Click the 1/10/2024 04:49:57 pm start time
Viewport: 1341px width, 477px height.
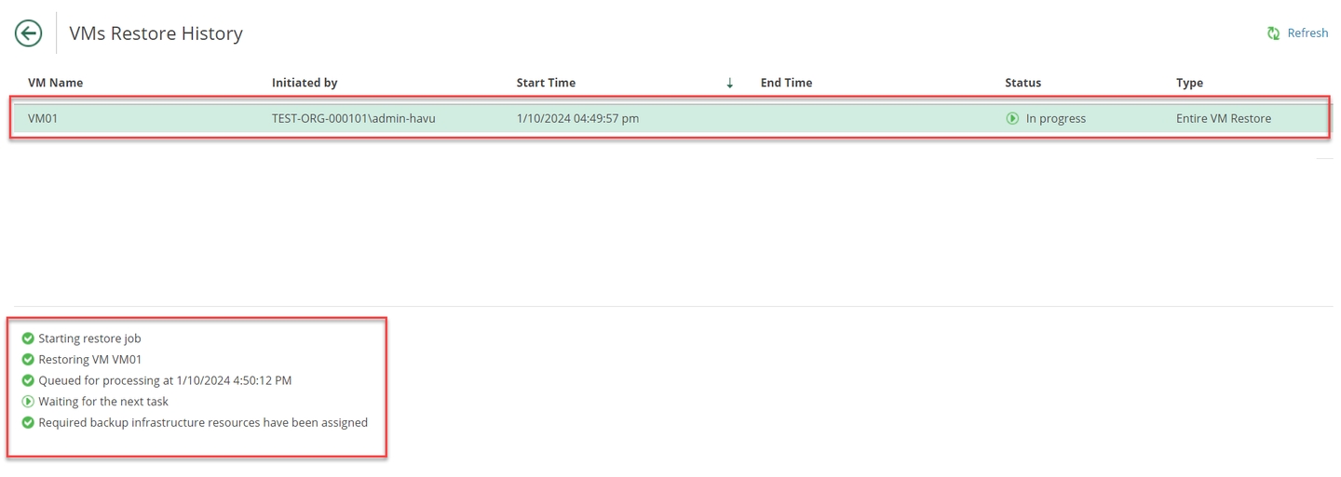[577, 119]
